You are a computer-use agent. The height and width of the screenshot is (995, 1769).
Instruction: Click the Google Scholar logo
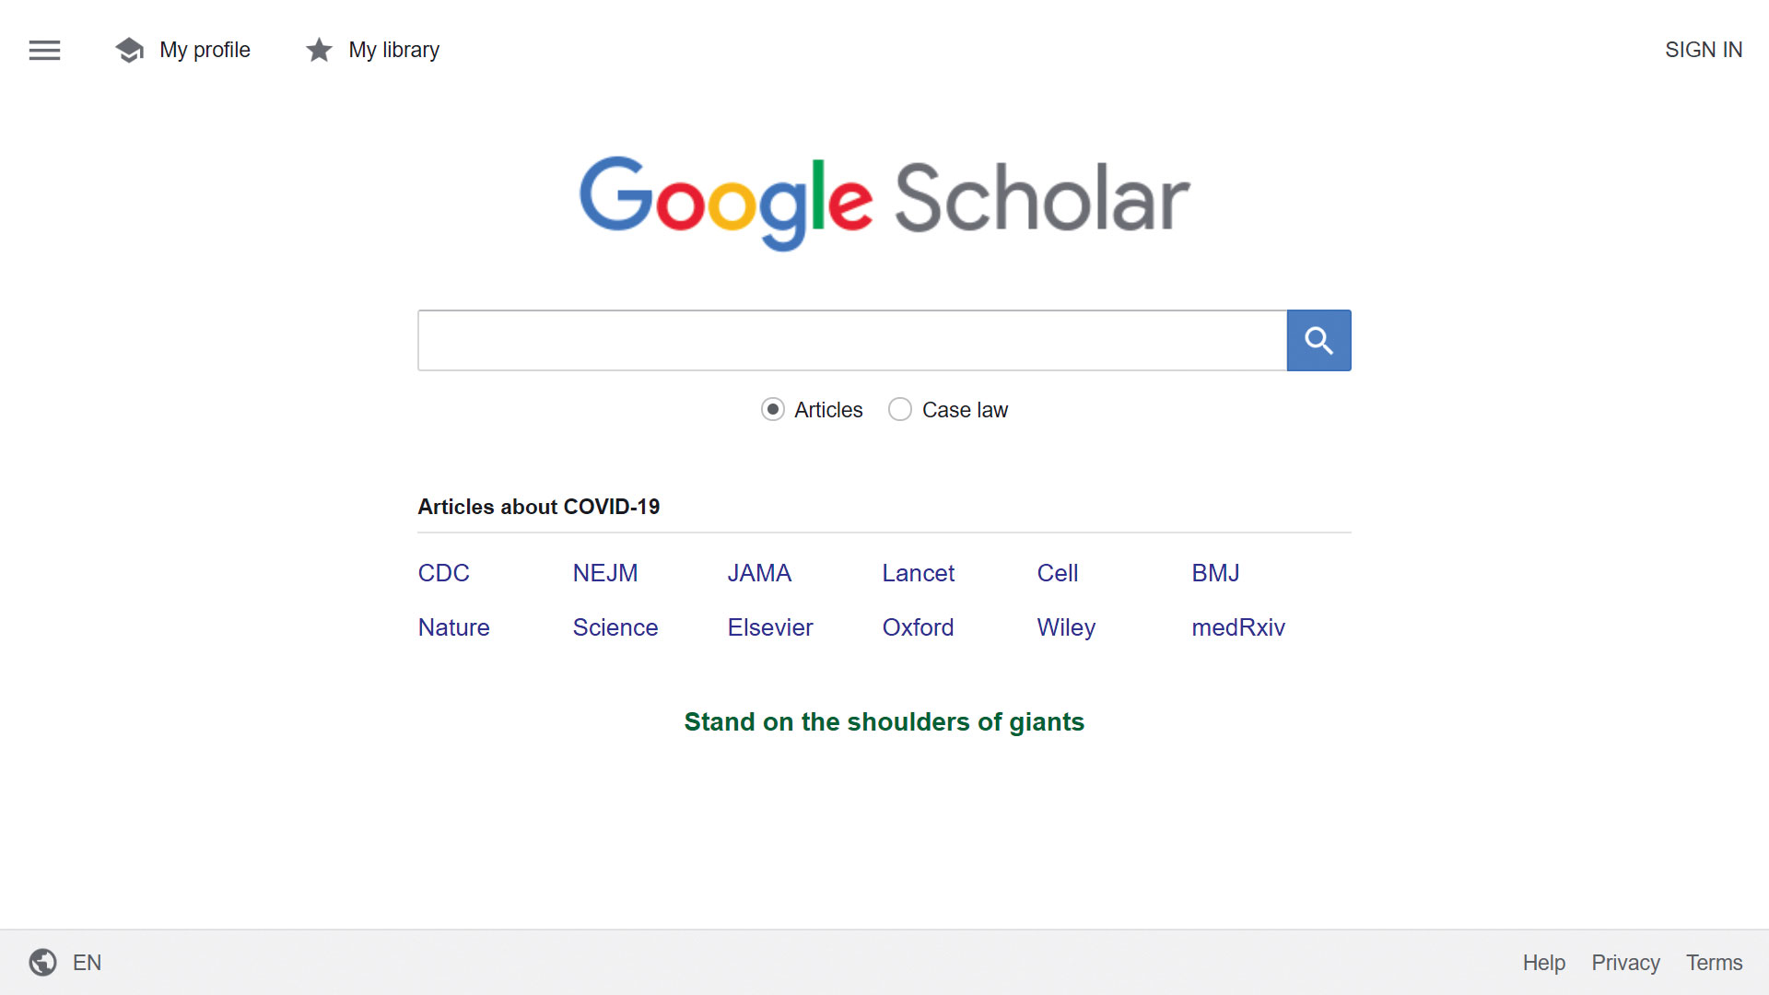pyautogui.click(x=884, y=200)
